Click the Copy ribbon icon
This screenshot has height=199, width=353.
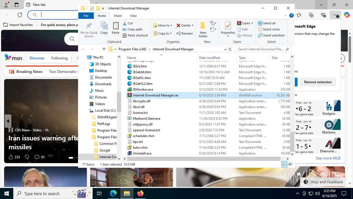(x=104, y=28)
